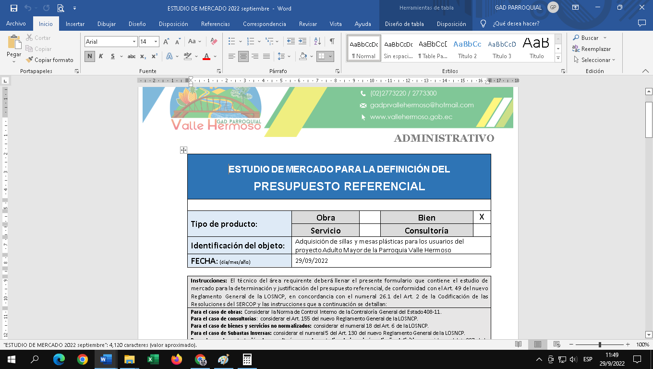Open Excel from the Windows taskbar
This screenshot has height=369, width=653.
pos(153,359)
